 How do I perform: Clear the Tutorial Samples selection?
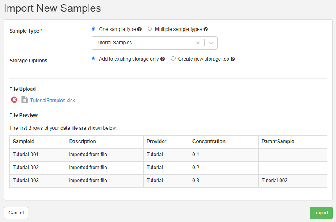pyautogui.click(x=198, y=43)
